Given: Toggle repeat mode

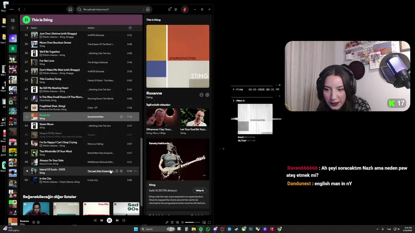Looking at the screenshot, I should pyautogui.click(x=124, y=220).
